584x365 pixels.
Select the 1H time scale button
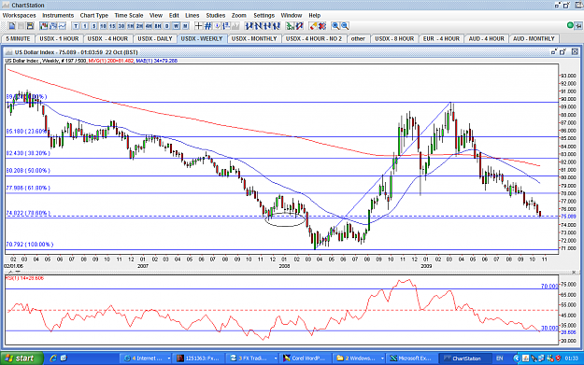coord(131,26)
